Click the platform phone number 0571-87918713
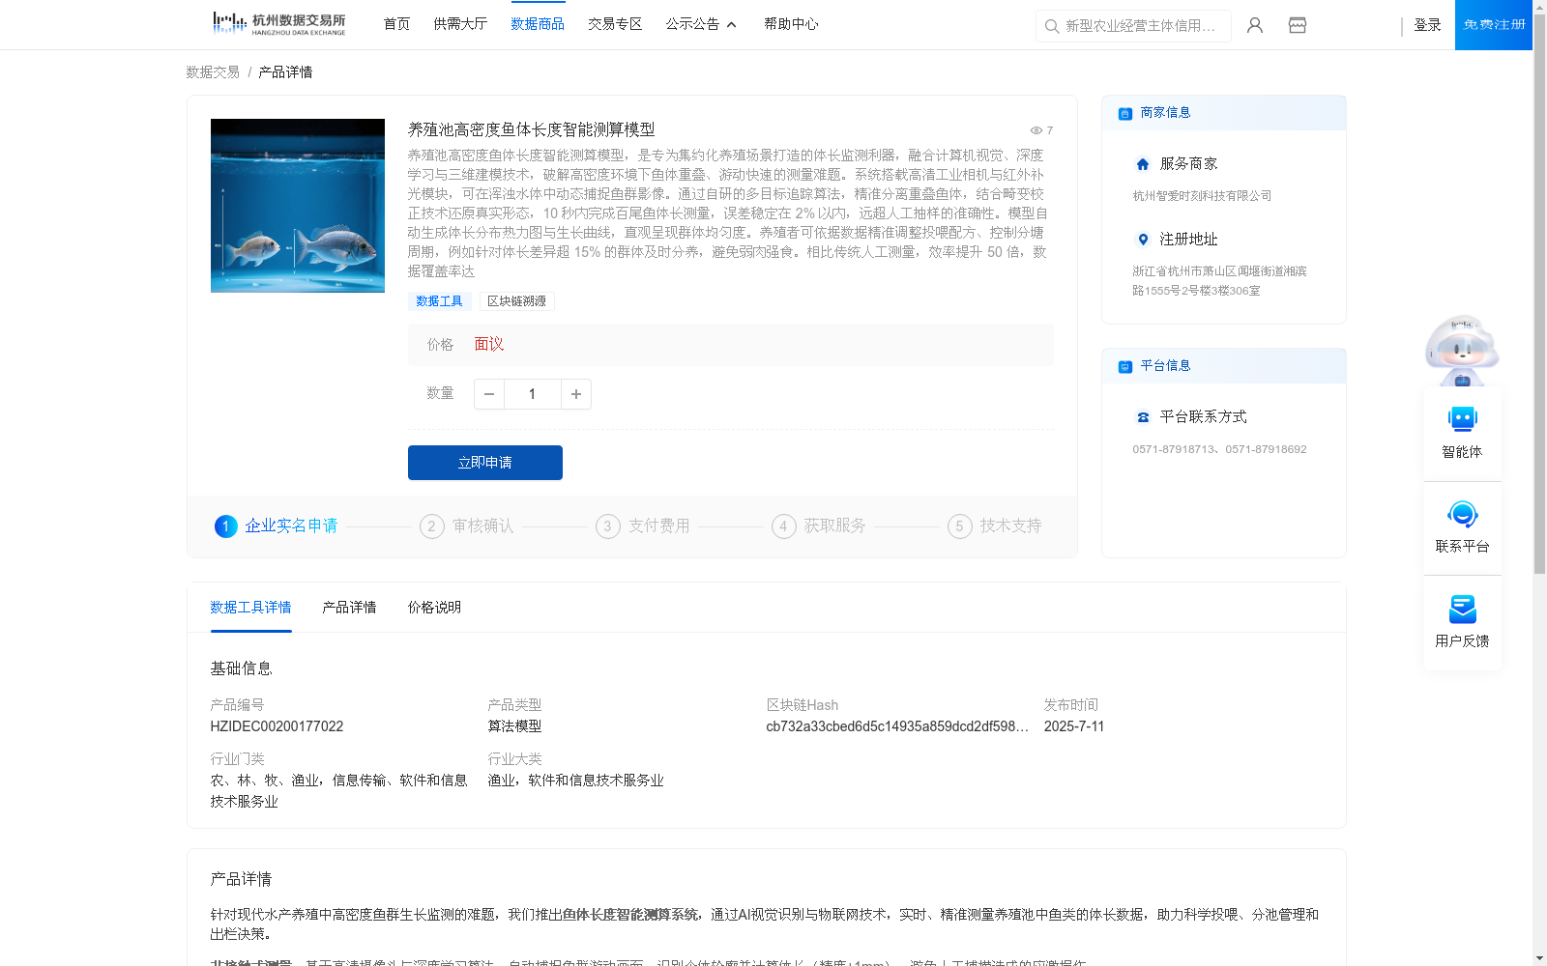This screenshot has height=966, width=1547. 1174,449
